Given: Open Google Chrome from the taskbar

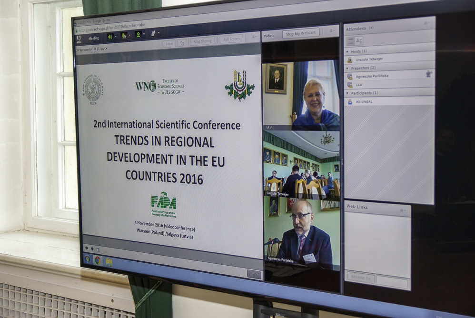Looking at the screenshot, I should pos(98,260).
